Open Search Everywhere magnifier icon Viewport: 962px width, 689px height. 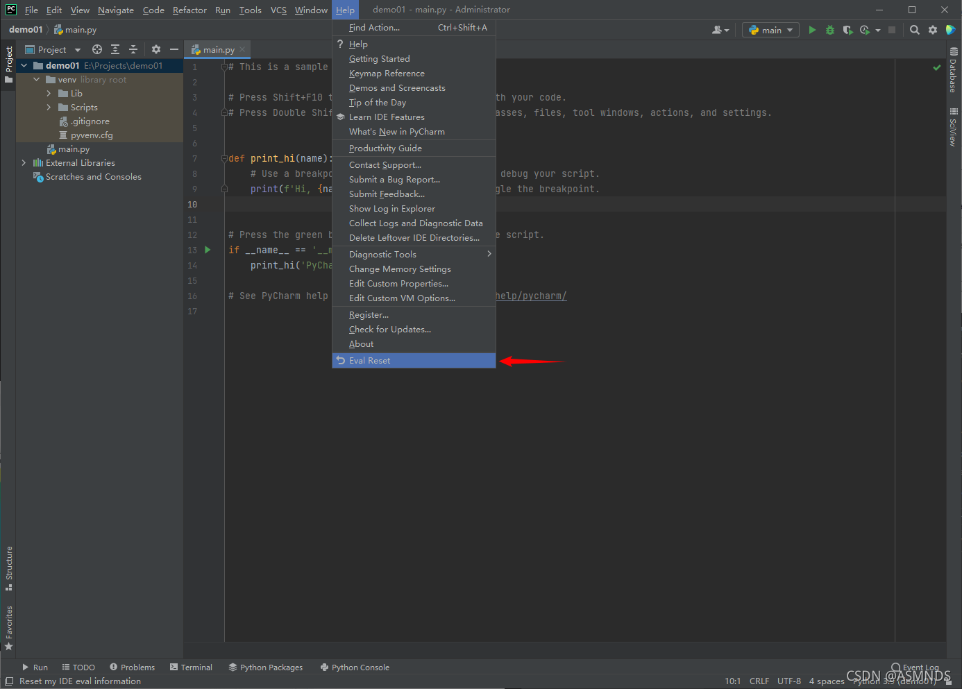click(915, 30)
